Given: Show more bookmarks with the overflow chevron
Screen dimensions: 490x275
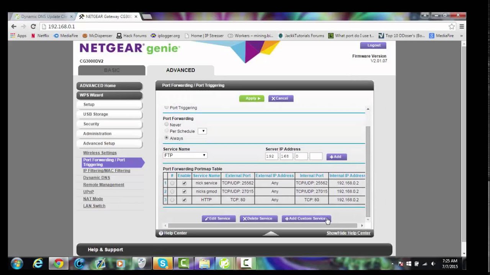Looking at the screenshot, I should click(461, 36).
